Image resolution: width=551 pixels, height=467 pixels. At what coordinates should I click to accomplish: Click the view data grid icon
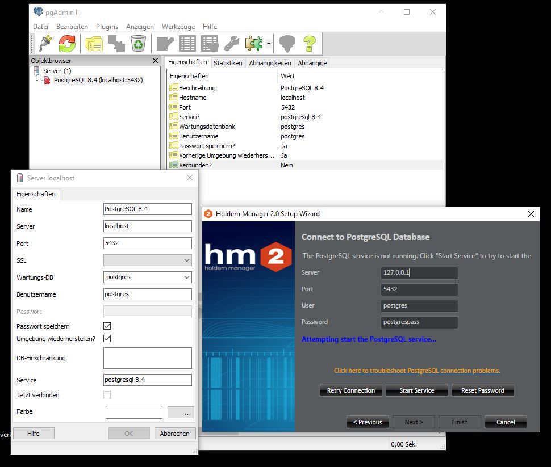(x=187, y=44)
